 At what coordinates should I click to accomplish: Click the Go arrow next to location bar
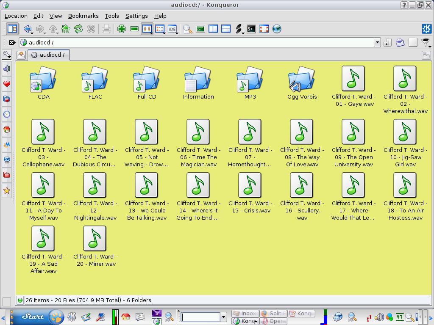387,42
